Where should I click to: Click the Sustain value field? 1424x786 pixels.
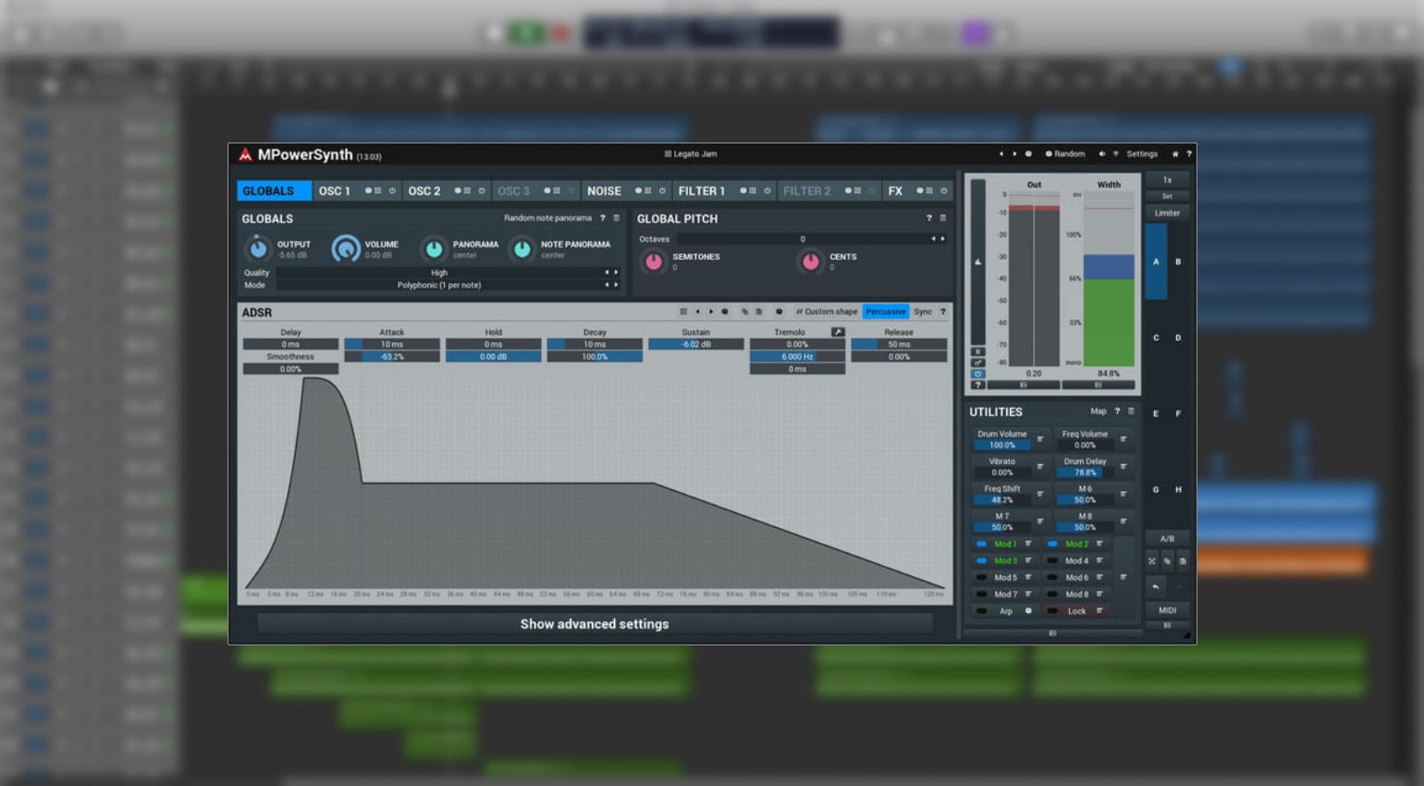click(x=696, y=344)
